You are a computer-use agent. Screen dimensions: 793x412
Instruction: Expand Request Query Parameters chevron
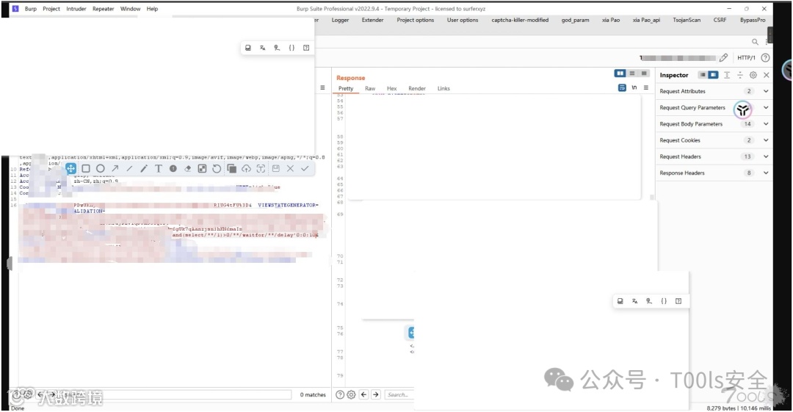766,107
